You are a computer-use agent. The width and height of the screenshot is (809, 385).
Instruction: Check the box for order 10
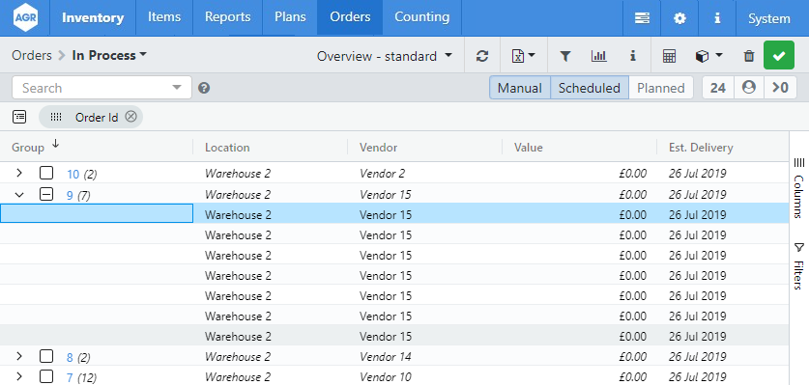point(46,173)
